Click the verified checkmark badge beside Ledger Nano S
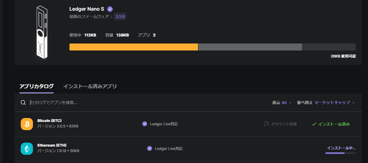Screen dimensions: 368x163 110,9
